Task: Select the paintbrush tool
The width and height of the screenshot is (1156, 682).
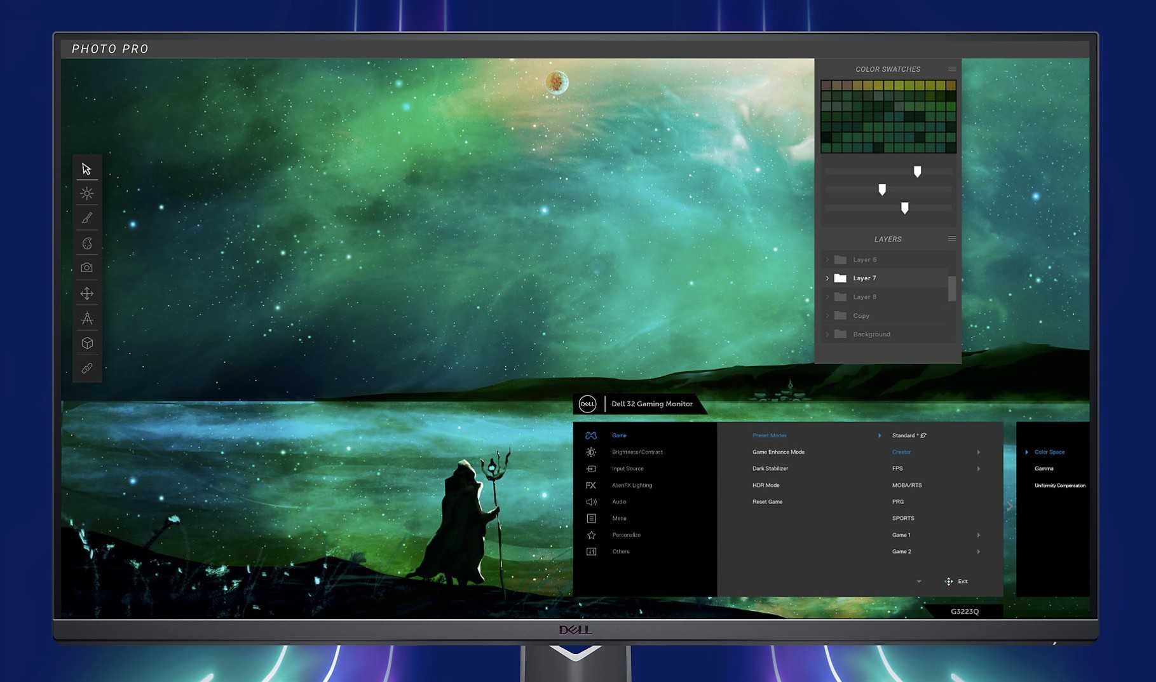Action: (87, 218)
